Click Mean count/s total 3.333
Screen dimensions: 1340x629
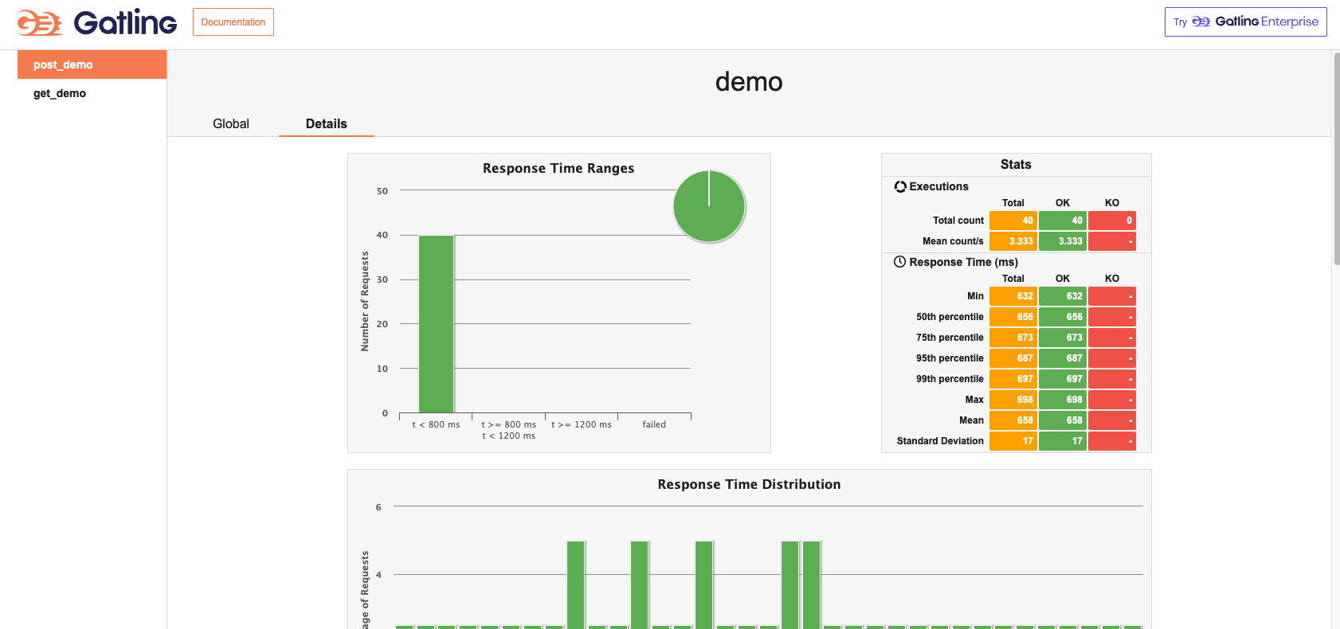click(x=1013, y=241)
